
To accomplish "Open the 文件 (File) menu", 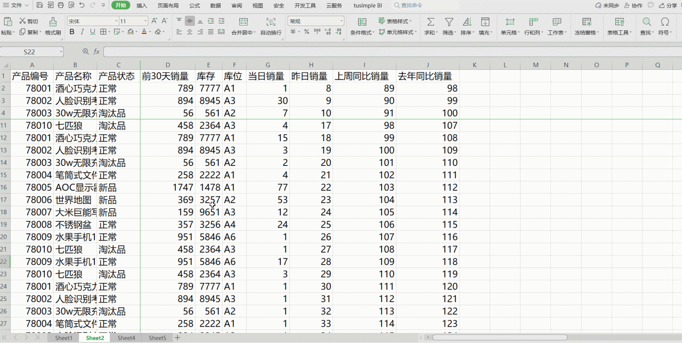I will pyautogui.click(x=16, y=5).
